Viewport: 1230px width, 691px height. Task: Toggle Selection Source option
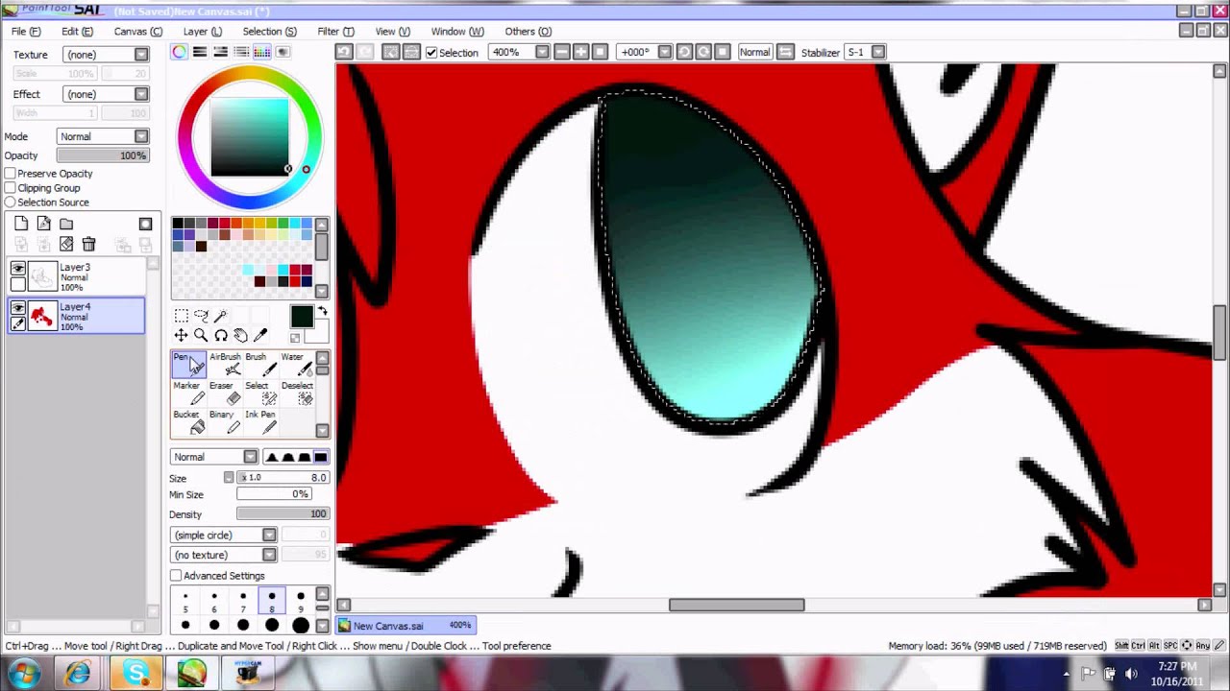click(10, 203)
